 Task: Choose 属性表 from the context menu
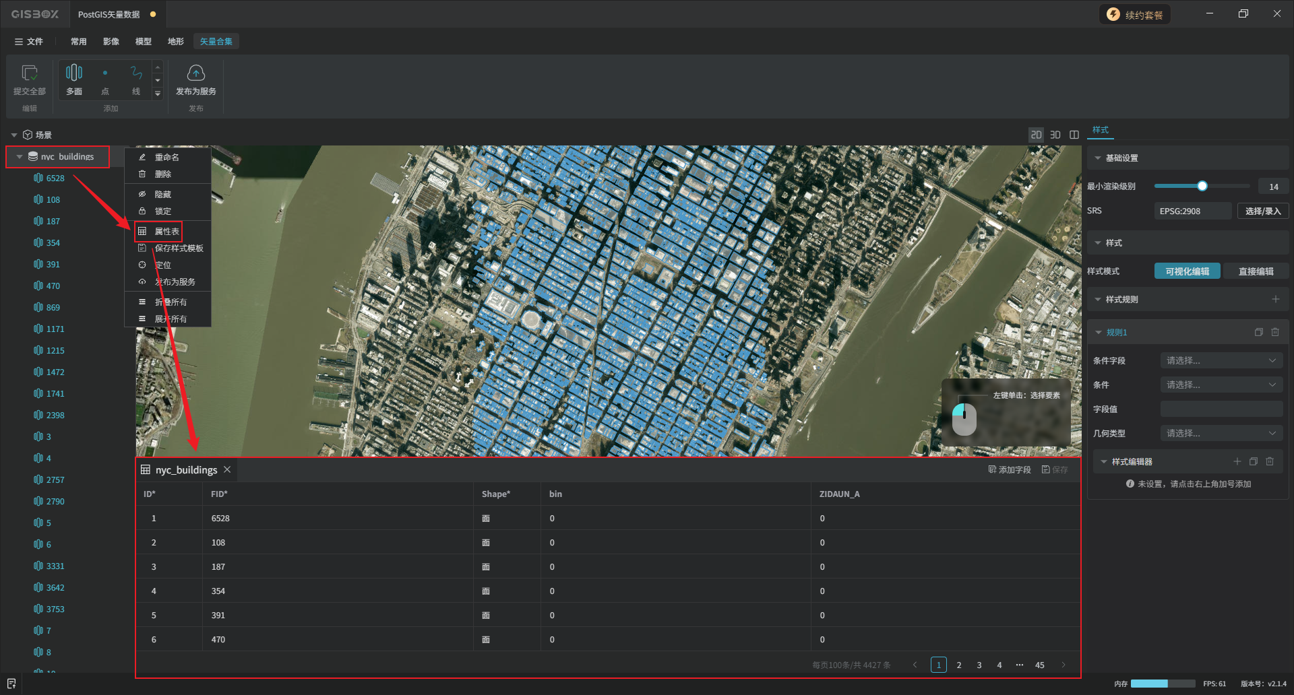pyautogui.click(x=166, y=232)
